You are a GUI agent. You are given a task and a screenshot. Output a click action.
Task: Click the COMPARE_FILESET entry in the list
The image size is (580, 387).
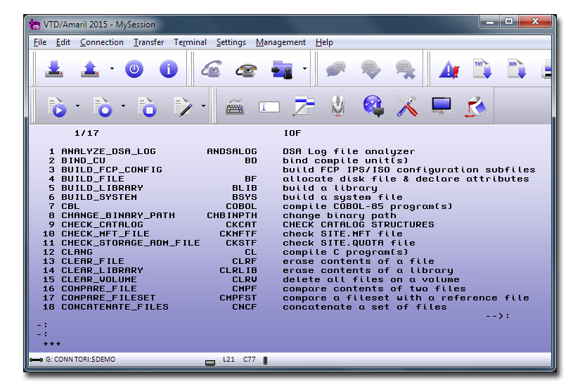108,298
